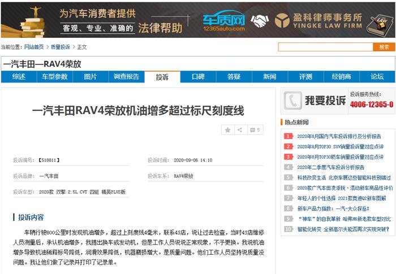The height and width of the screenshot is (274, 396).
Task: Open 年轻人的个性选择 2021款奥迪Q2 link
Action: pos(342,198)
